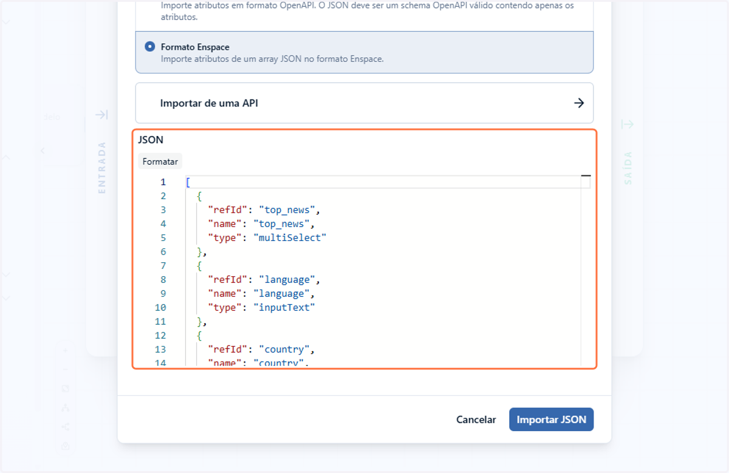Click the JSON heading label

pos(151,140)
